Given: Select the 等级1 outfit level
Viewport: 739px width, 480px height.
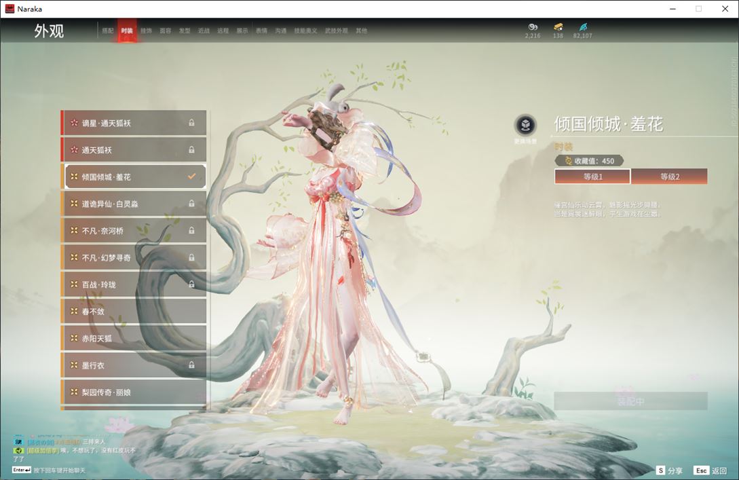Looking at the screenshot, I should click(592, 177).
